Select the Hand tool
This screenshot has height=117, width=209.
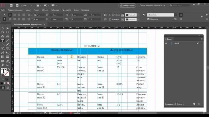click(3, 65)
